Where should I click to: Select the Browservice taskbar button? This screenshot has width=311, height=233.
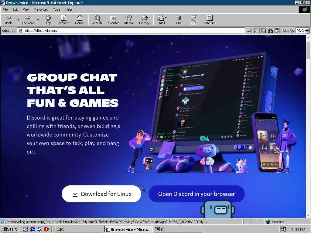click(128, 229)
